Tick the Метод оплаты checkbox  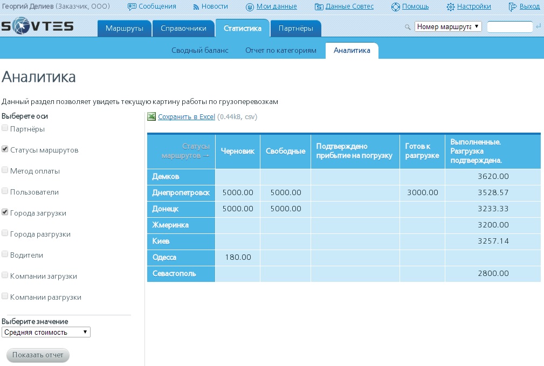(5, 170)
